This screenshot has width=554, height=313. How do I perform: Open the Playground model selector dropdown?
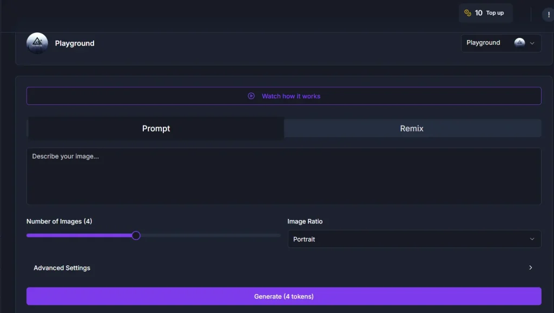tap(500, 43)
